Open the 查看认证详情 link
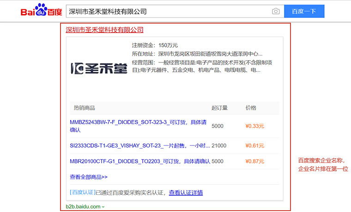351x212 pixels. [186, 193]
